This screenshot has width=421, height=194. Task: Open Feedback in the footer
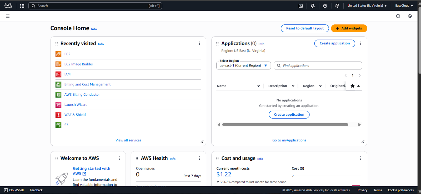36,190
